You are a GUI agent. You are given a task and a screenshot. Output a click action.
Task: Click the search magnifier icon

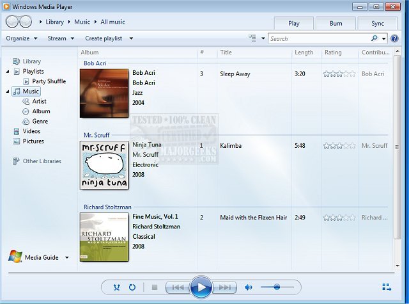coord(374,38)
